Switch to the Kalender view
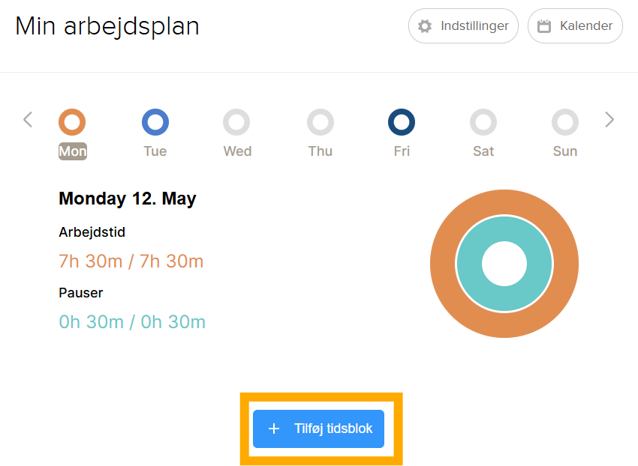 click(575, 25)
